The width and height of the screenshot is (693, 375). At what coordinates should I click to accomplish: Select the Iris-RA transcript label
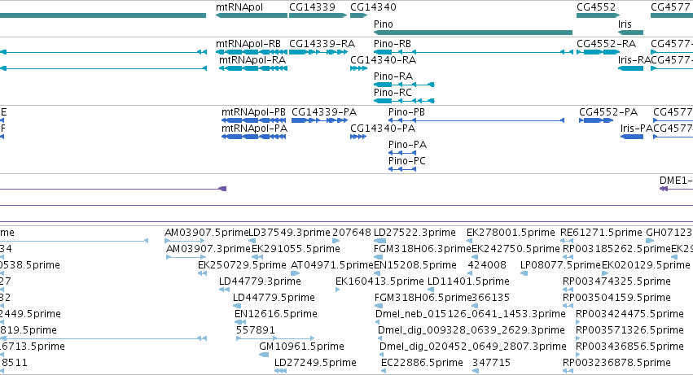pos(634,60)
